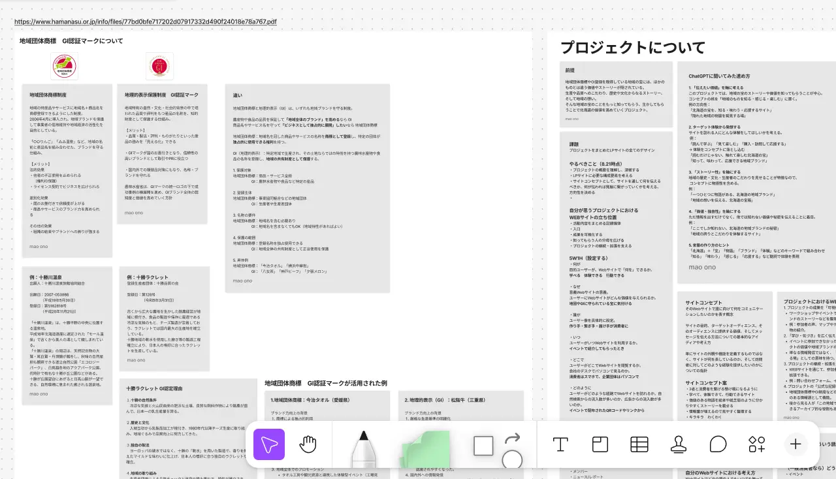Click the red GI mark logo image
Screen dimensions: 836x479
pyautogui.click(x=159, y=67)
